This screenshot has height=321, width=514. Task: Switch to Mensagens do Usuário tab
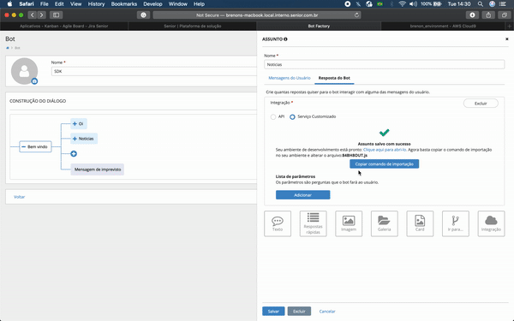click(x=290, y=78)
